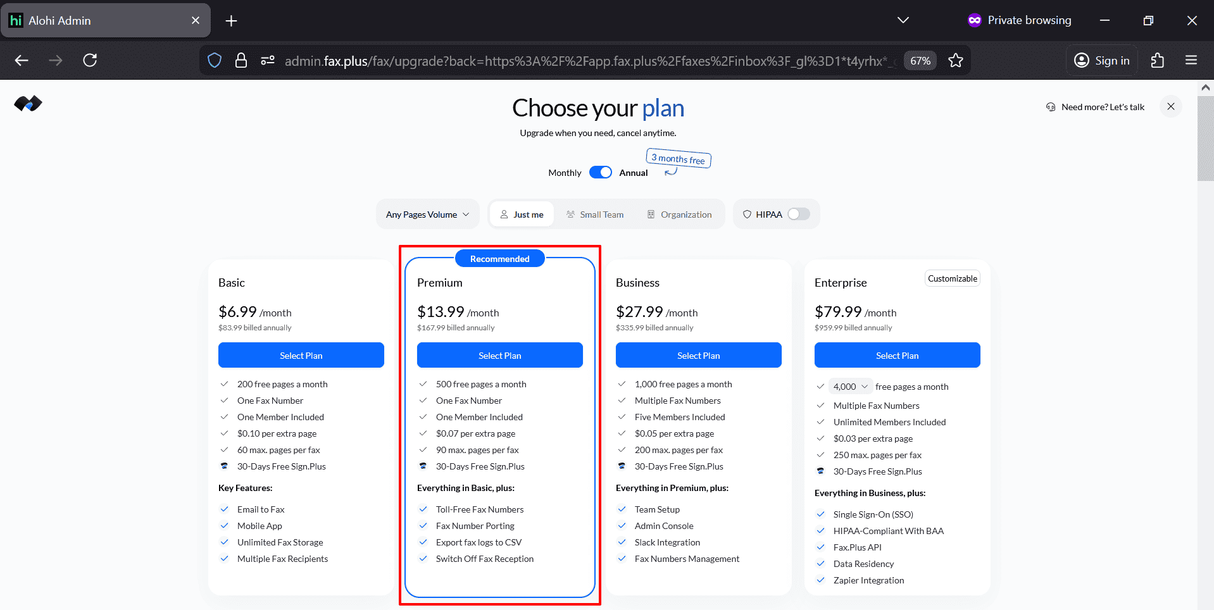The height and width of the screenshot is (610, 1214).
Task: Reload the current page
Action: tap(90, 61)
